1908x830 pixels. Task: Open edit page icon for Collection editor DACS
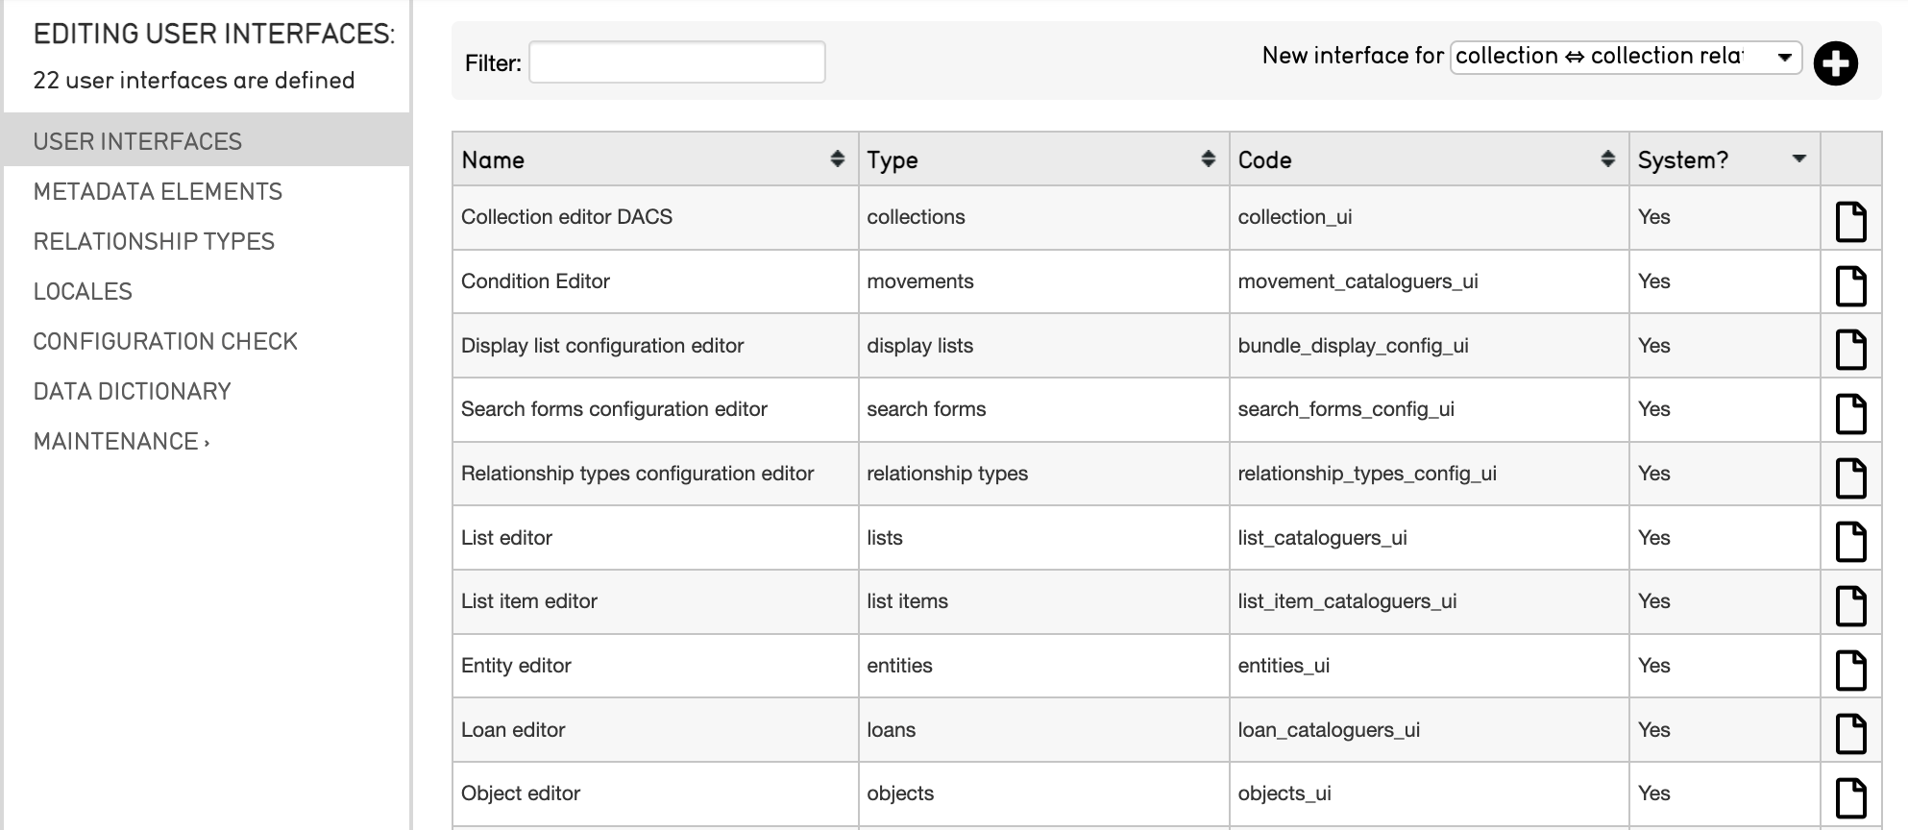click(x=1850, y=222)
